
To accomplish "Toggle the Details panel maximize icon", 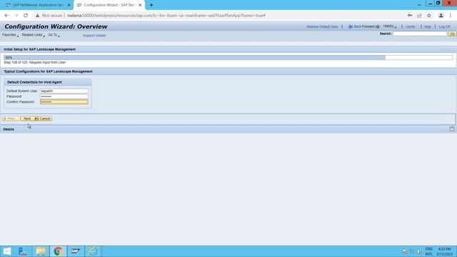I will point(452,128).
